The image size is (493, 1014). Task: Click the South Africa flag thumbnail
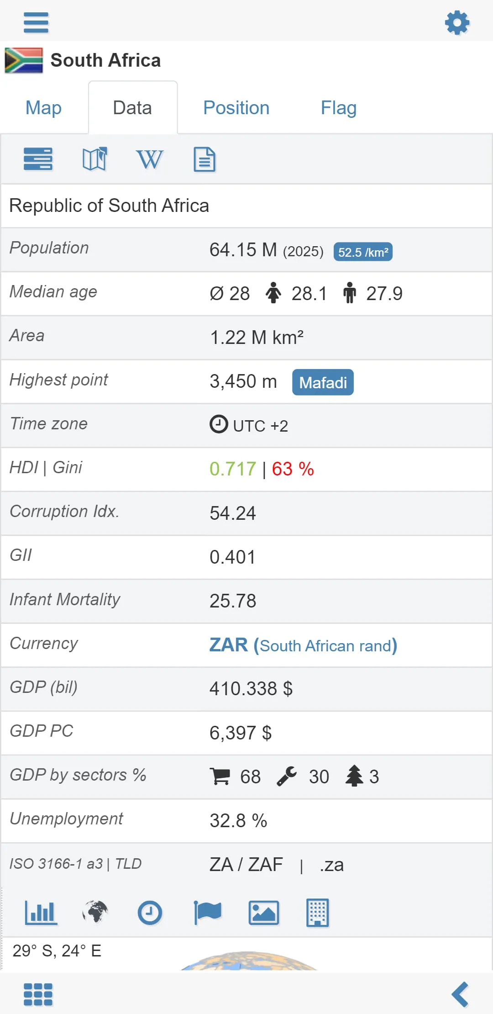24,60
